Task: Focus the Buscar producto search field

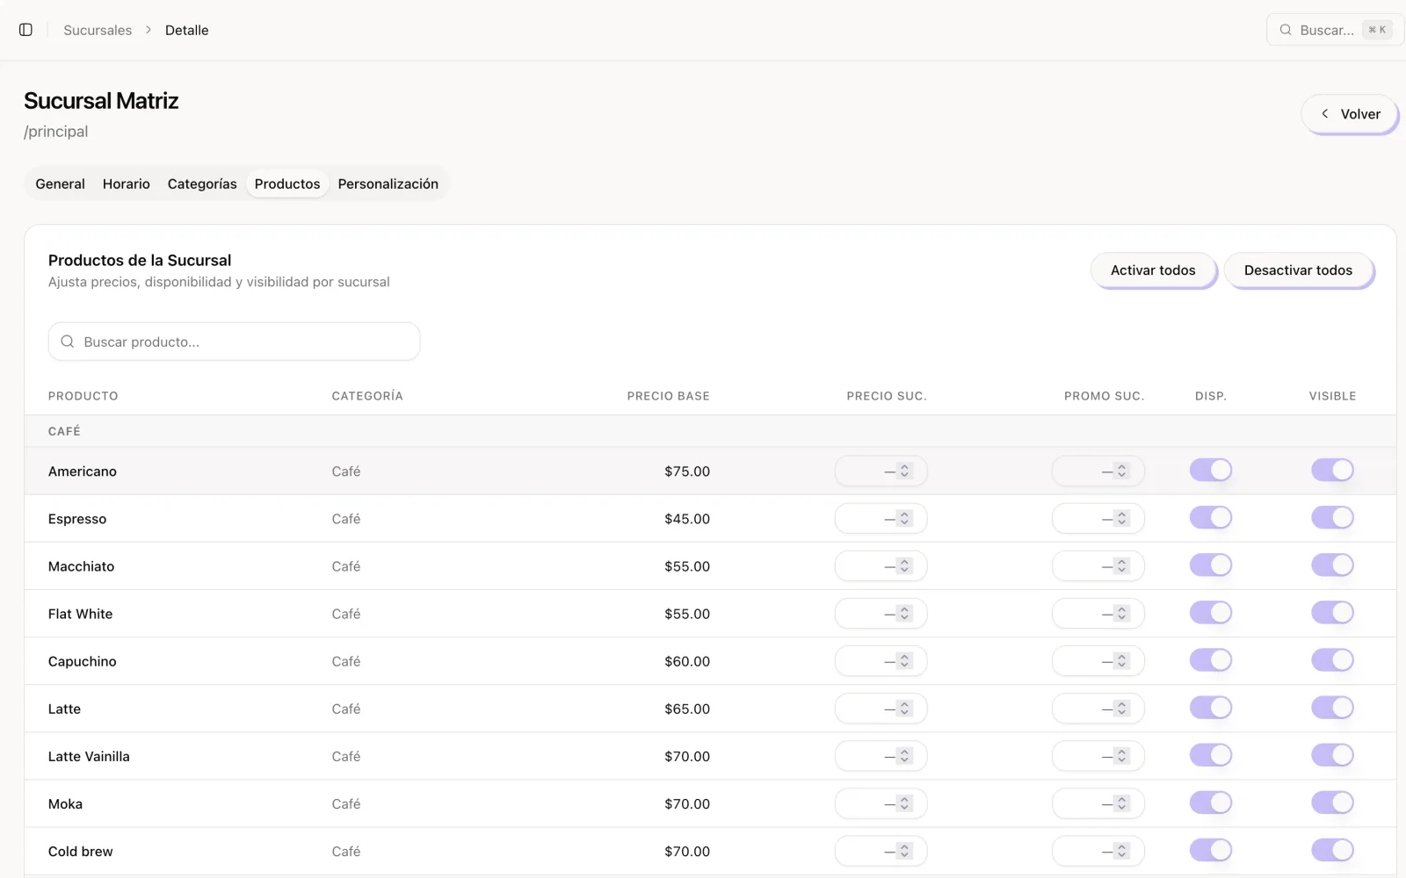Action: pyautogui.click(x=234, y=342)
